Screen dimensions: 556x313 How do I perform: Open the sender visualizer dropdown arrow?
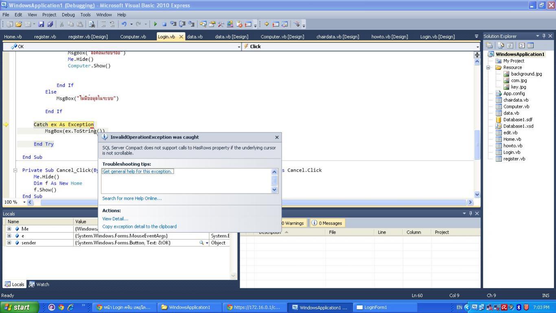pyautogui.click(x=207, y=243)
